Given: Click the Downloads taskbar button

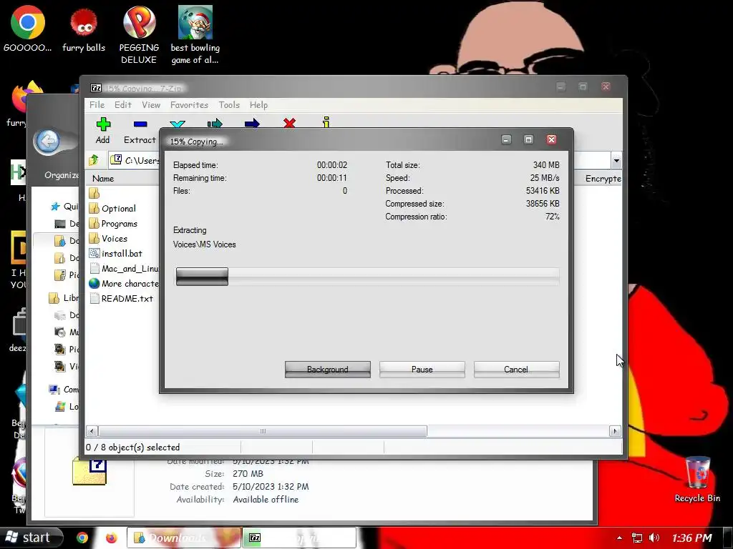Looking at the screenshot, I should [x=184, y=538].
